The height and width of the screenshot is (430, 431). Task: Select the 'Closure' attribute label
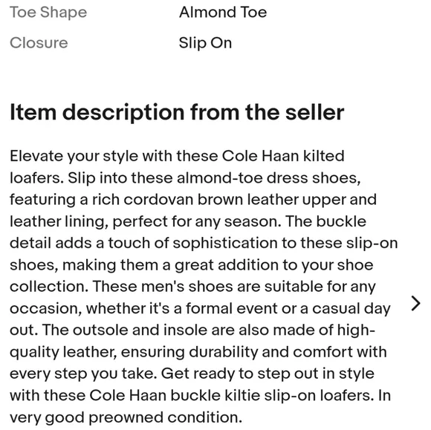click(x=39, y=43)
